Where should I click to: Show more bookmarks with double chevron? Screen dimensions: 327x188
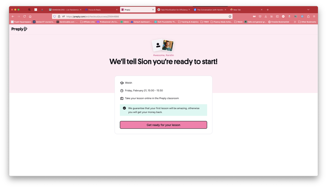(x=295, y=22)
